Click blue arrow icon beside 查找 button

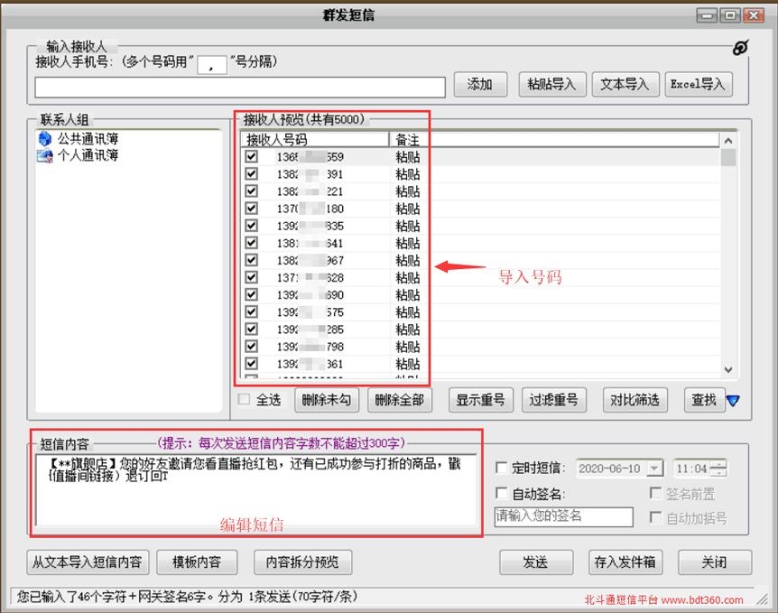734,400
